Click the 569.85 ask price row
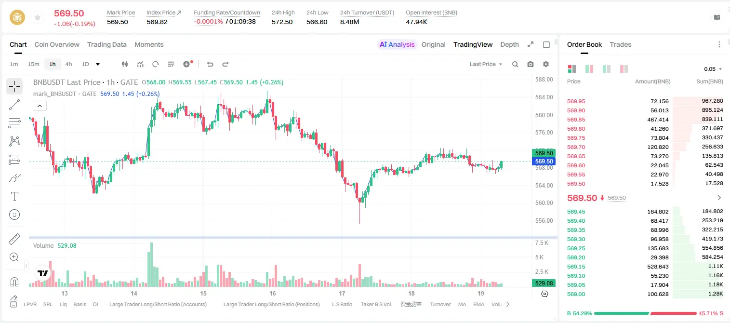This screenshot has width=730, height=323. [x=645, y=120]
